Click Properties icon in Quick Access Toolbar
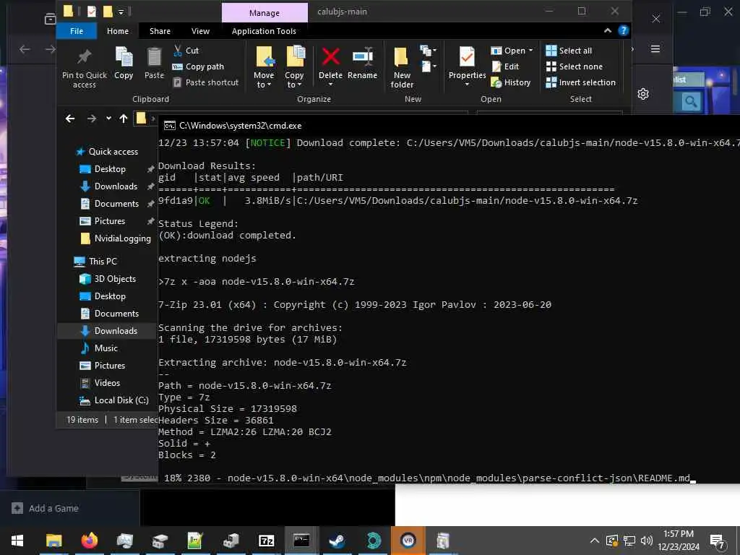Screen dimensions: 740x555 coord(92,12)
